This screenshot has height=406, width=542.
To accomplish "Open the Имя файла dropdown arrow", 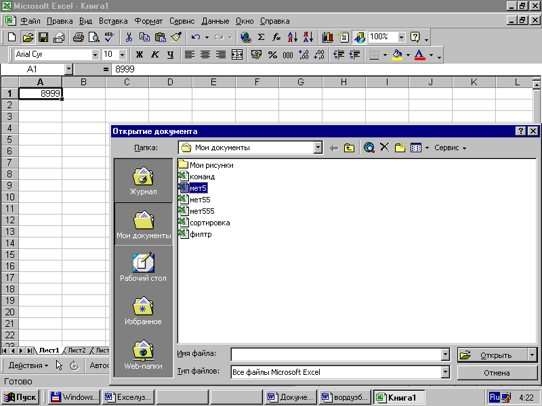I will pos(446,354).
